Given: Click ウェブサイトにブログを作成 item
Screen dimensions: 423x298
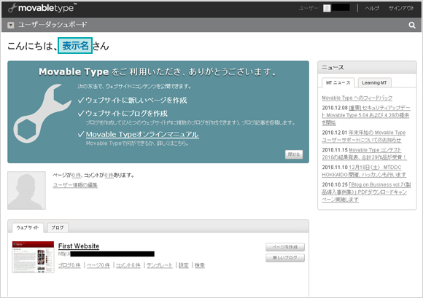Looking at the screenshot, I should click(126, 114).
